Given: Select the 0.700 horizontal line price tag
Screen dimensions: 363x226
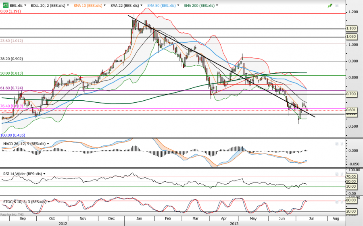Looking at the screenshot, I should pyautogui.click(x=351, y=94).
